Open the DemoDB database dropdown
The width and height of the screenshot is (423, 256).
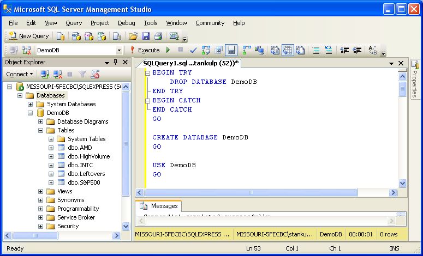tap(119, 50)
